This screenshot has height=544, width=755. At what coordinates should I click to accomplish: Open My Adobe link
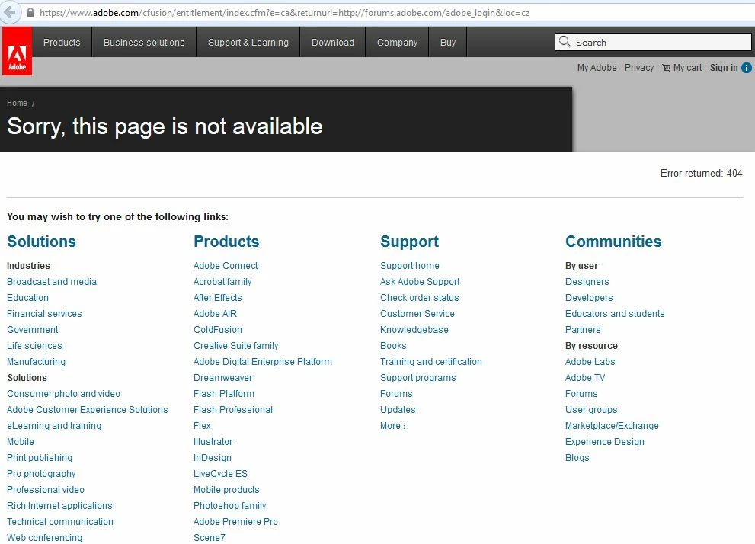(597, 68)
